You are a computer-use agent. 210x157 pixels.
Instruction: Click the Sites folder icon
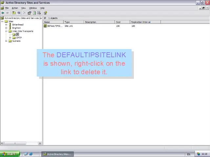(6, 21)
